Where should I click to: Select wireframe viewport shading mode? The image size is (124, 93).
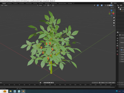[x=108, y=5]
